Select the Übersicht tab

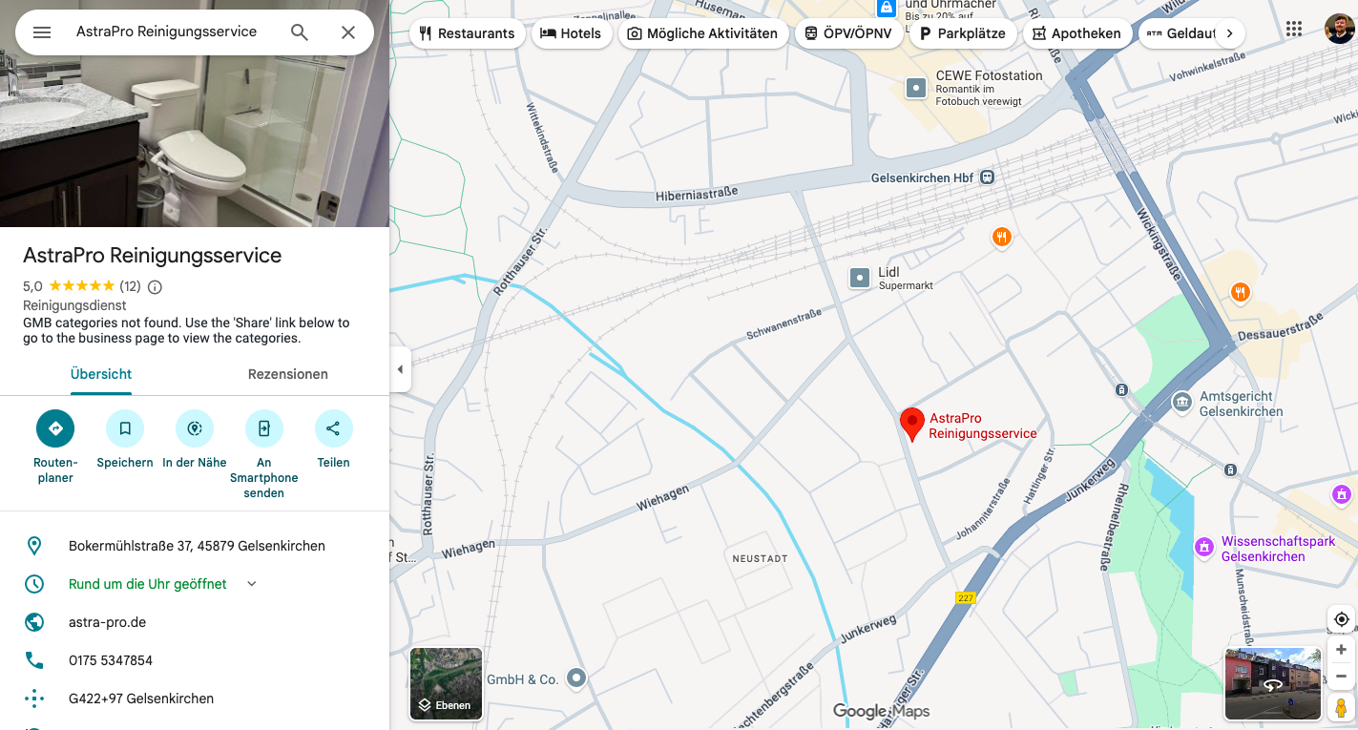coord(100,374)
